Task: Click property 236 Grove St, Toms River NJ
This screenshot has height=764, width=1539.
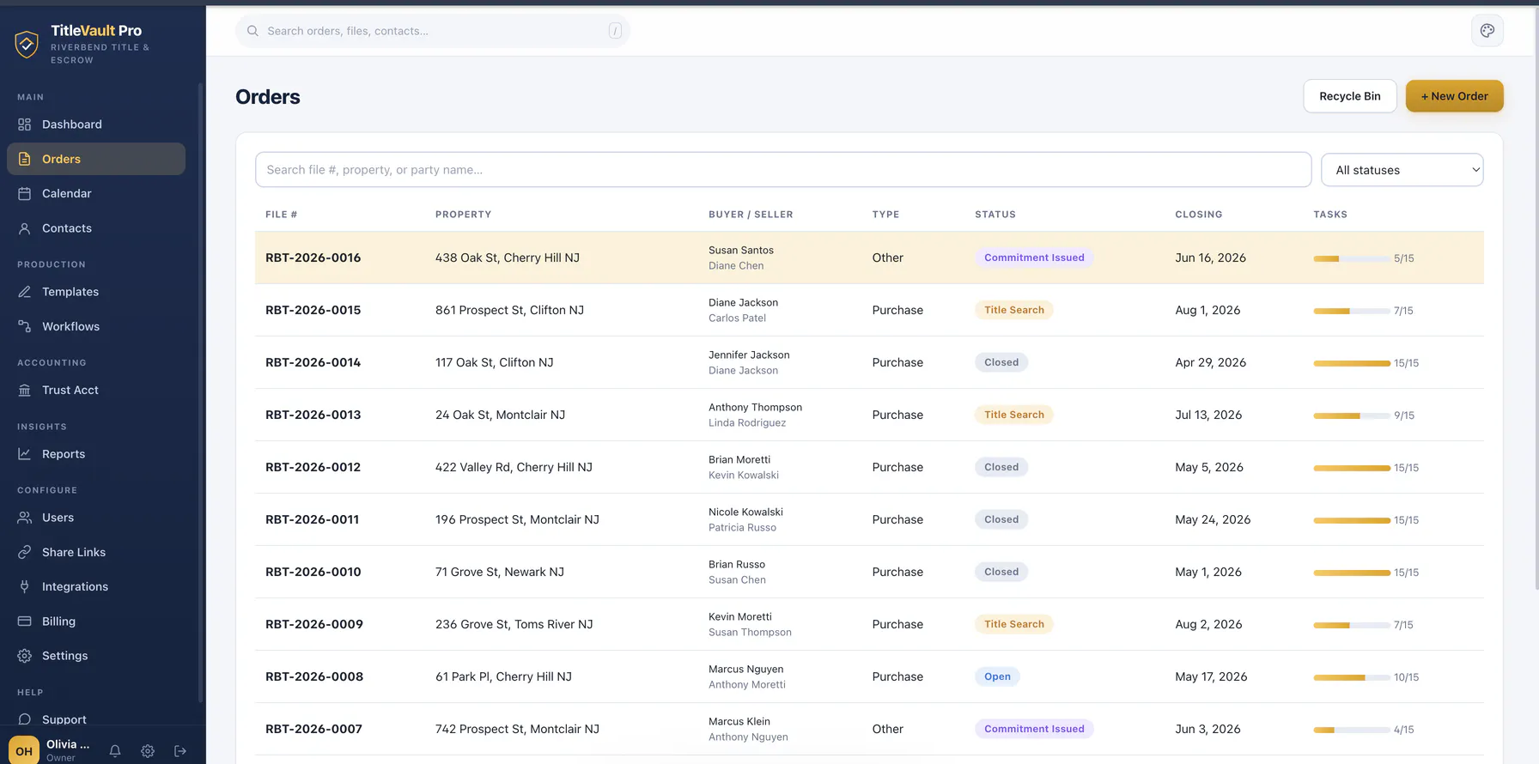Action: [x=514, y=624]
